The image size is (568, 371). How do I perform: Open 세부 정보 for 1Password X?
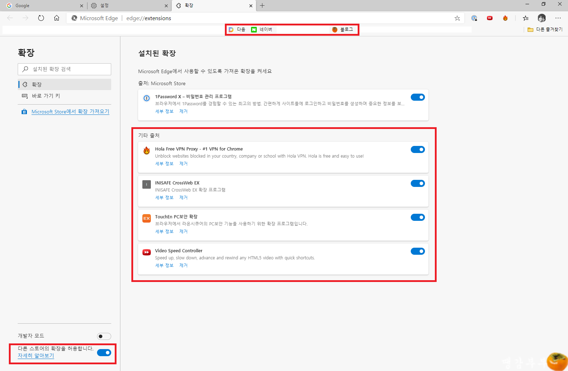click(164, 111)
